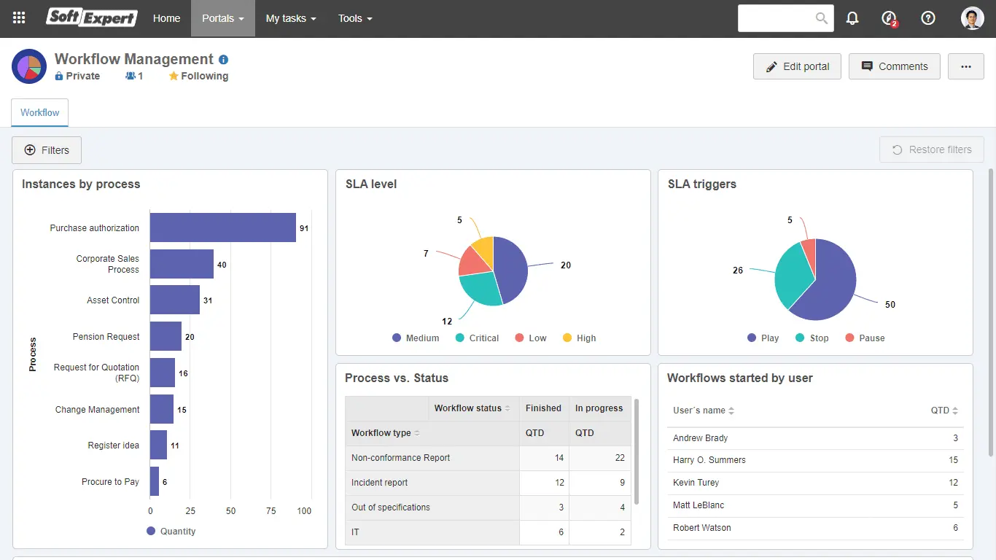The image size is (996, 560).
Task: Click the notifications bell icon
Action: 852,18
